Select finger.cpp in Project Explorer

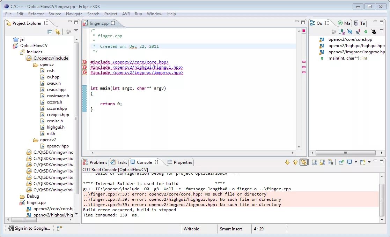32,202
